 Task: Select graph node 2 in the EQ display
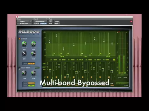[x=56, y=36]
